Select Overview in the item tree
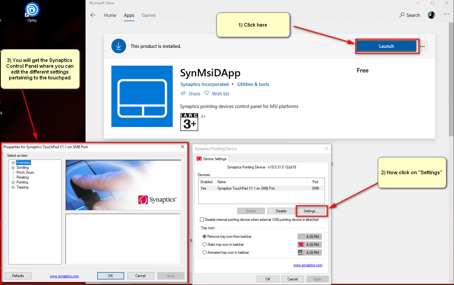This screenshot has height=285, width=454. coord(23,163)
